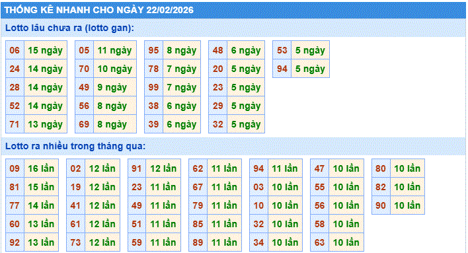Click '11 lần' beside number 51

(x=163, y=224)
